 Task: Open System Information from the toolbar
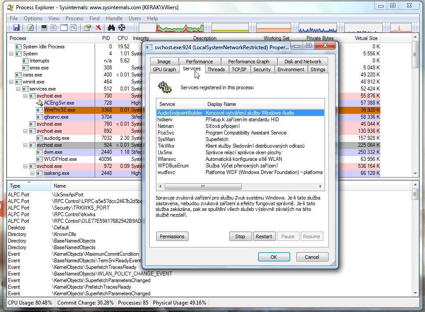click(44, 28)
